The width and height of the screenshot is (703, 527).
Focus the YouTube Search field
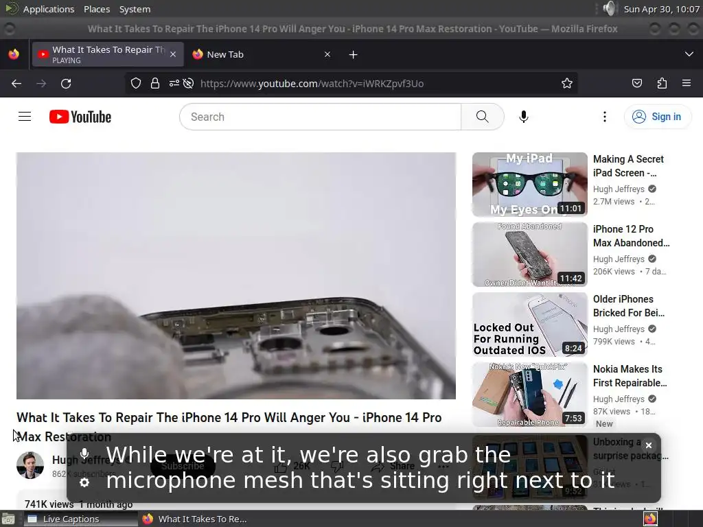[321, 117]
